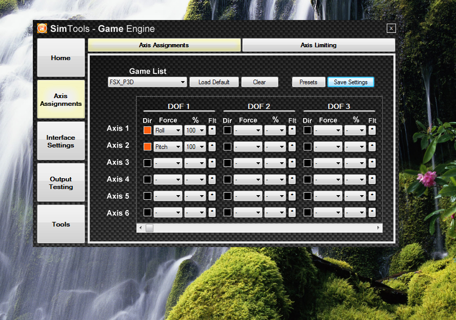Open Flt filter for Axis 2 DOF 3
The width and height of the screenshot is (456, 320).
pos(372,147)
